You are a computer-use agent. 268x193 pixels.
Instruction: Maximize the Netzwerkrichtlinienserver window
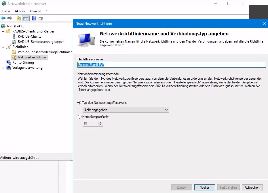point(229,3)
